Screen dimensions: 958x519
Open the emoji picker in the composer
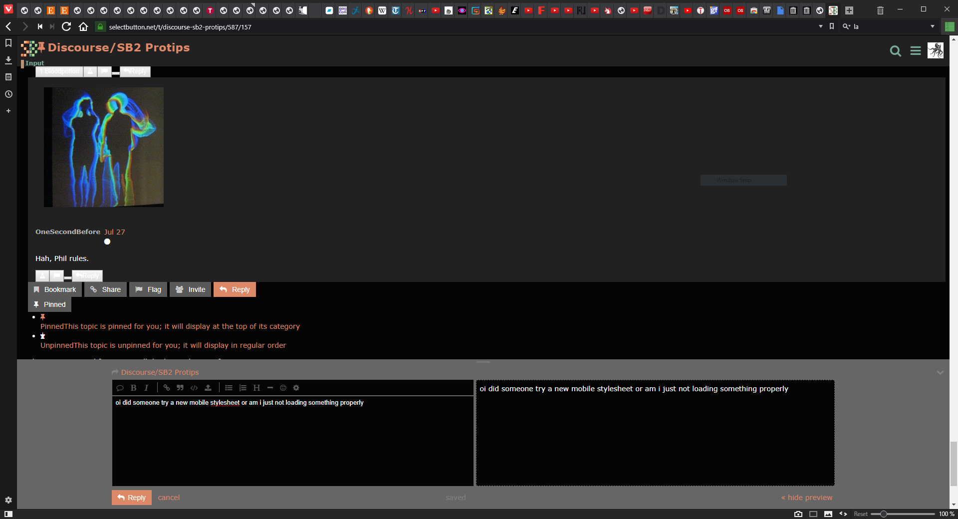click(283, 388)
